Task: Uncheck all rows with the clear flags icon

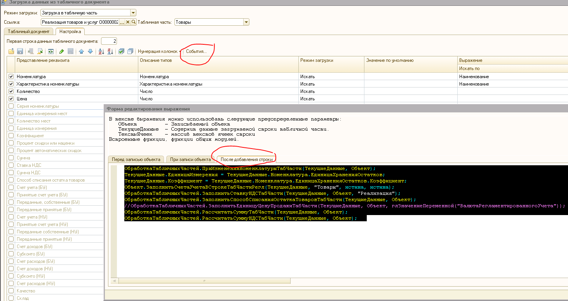Action: pyautogui.click(x=130, y=51)
